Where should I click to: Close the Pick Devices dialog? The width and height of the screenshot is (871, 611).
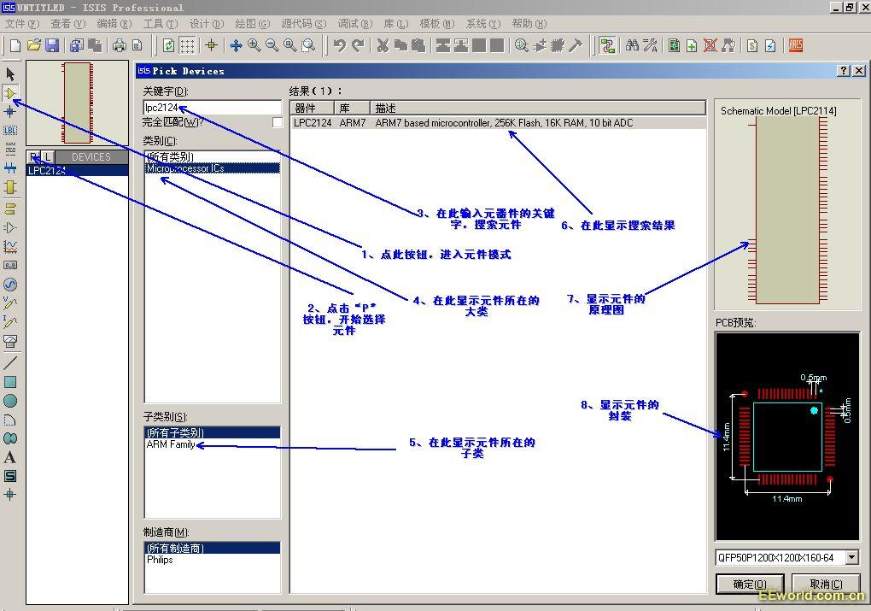(859, 71)
